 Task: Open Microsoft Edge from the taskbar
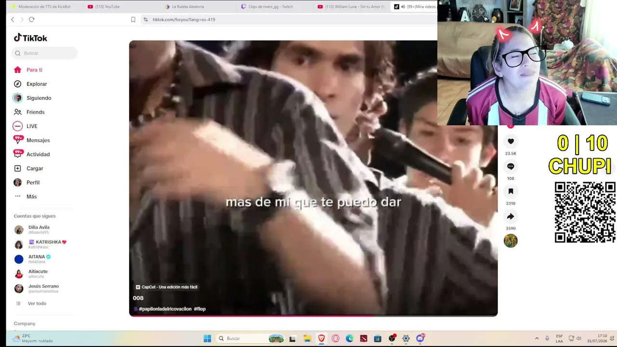point(349,338)
